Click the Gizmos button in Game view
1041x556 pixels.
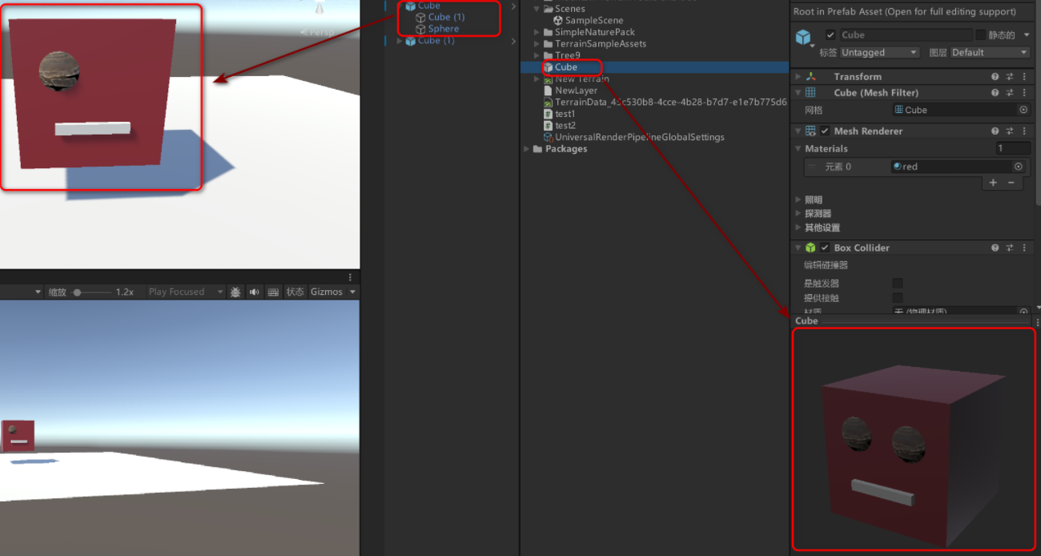tap(327, 292)
